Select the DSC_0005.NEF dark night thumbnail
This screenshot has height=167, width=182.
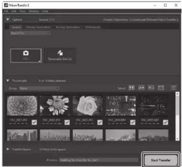click(x=153, y=106)
